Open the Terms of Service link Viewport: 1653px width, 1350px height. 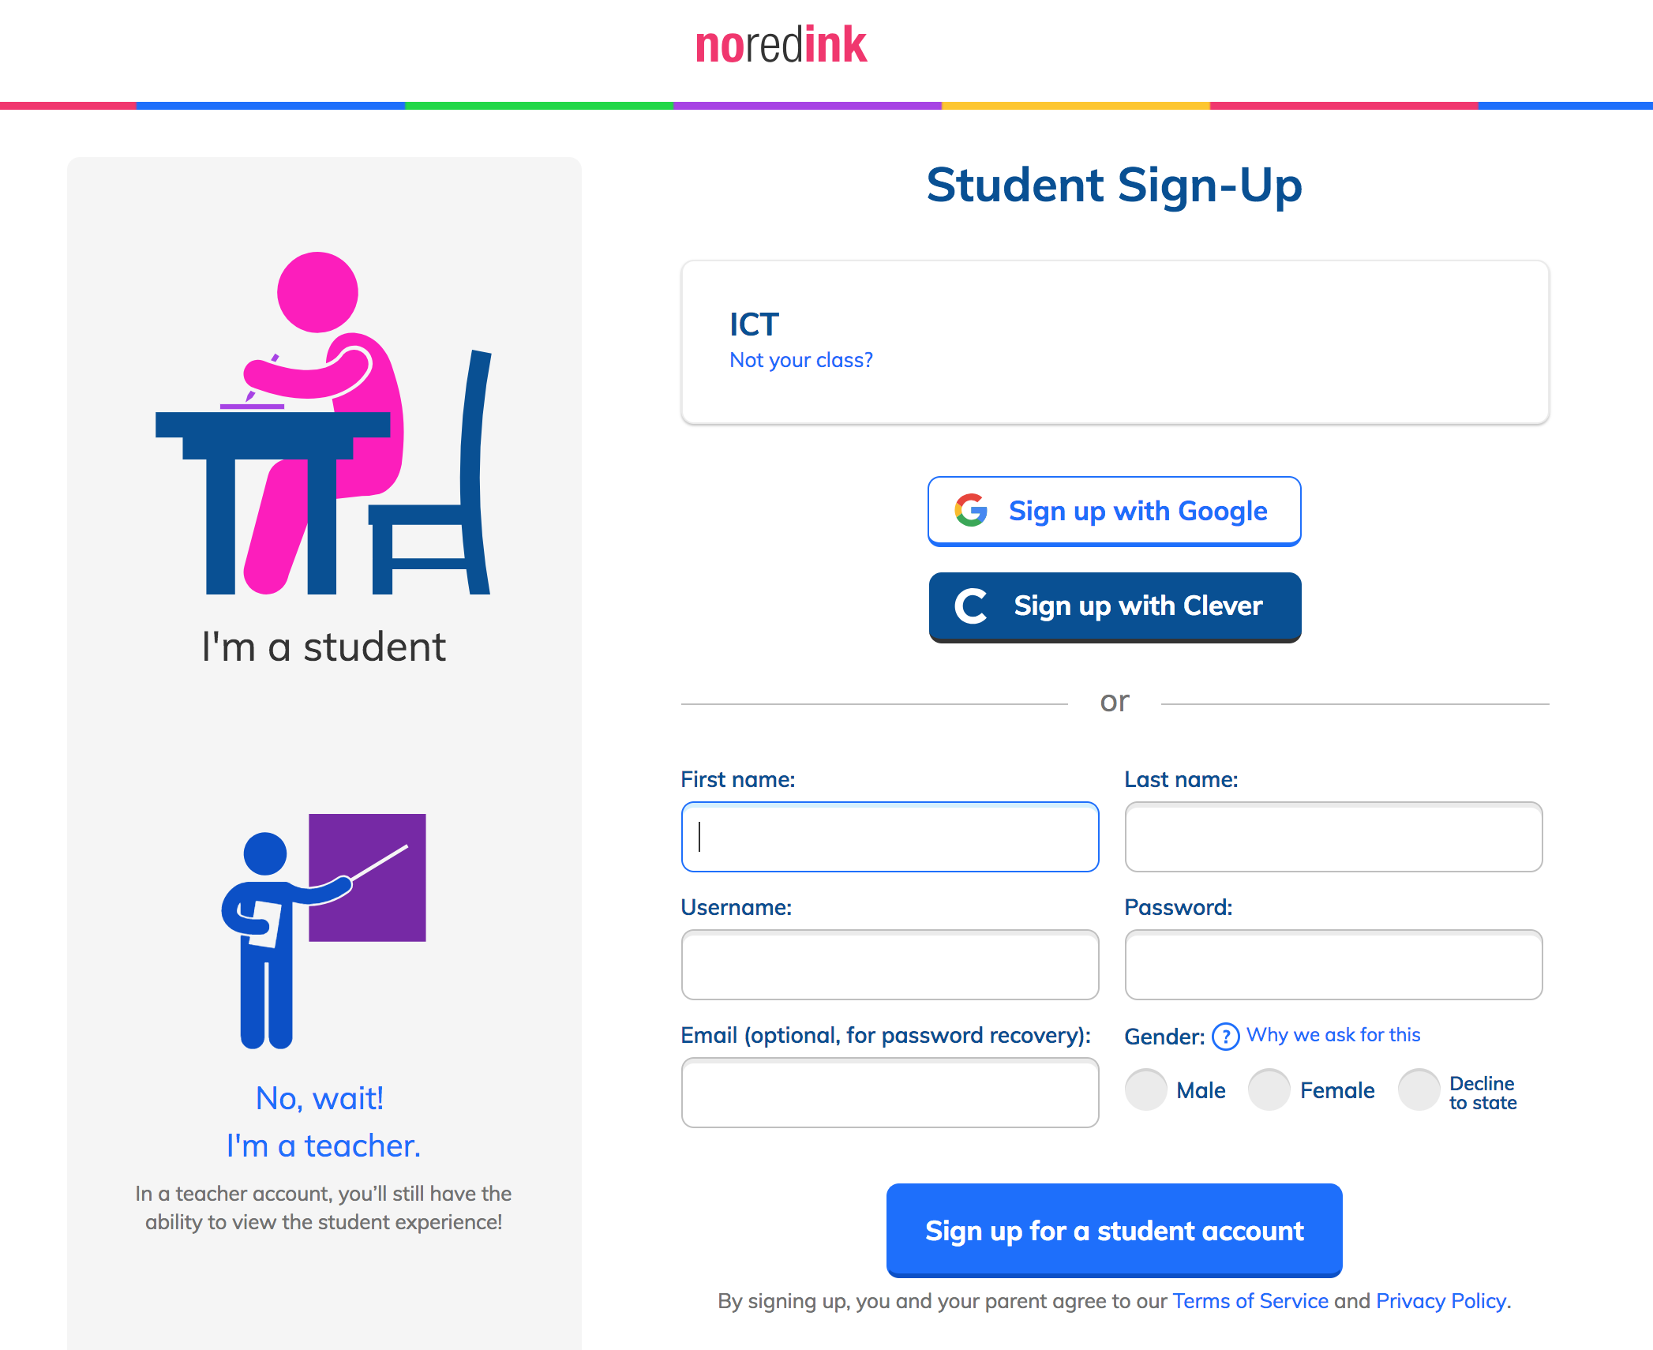coord(1250,1301)
